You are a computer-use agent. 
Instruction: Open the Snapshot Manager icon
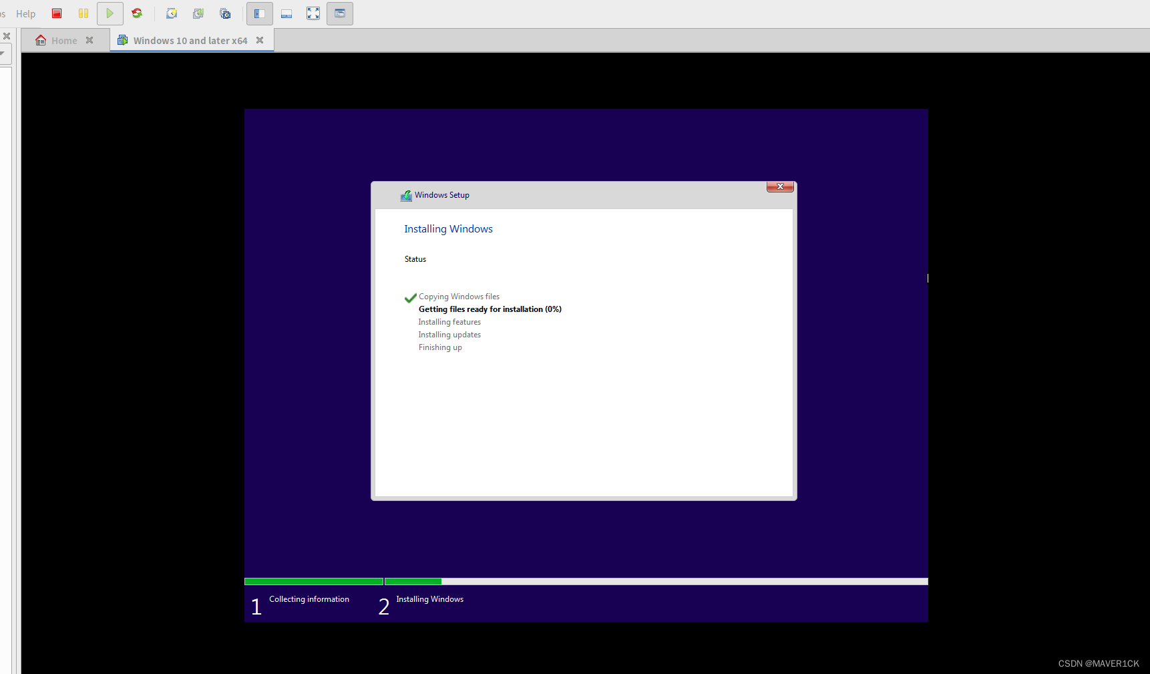click(225, 13)
